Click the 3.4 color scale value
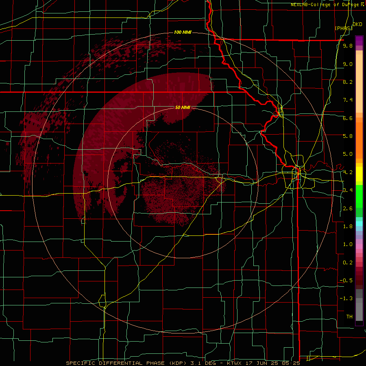The image size is (366, 366). click(348, 190)
